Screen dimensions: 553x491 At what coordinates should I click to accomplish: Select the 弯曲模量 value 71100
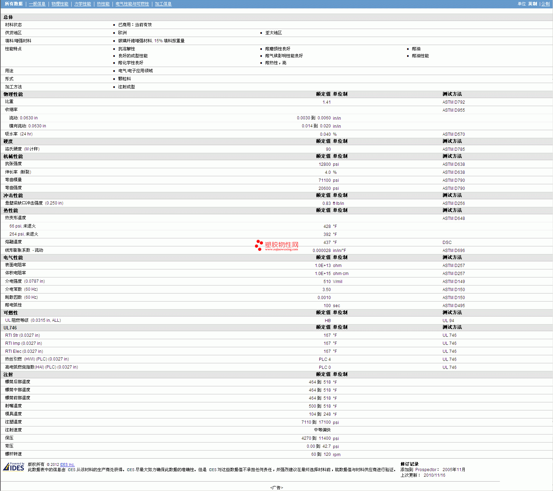(325, 180)
